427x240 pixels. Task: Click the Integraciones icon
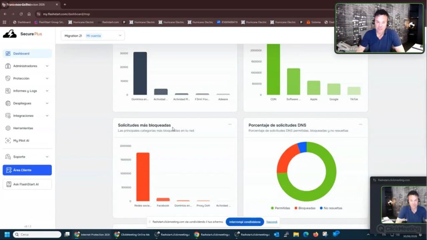[x=8, y=116]
